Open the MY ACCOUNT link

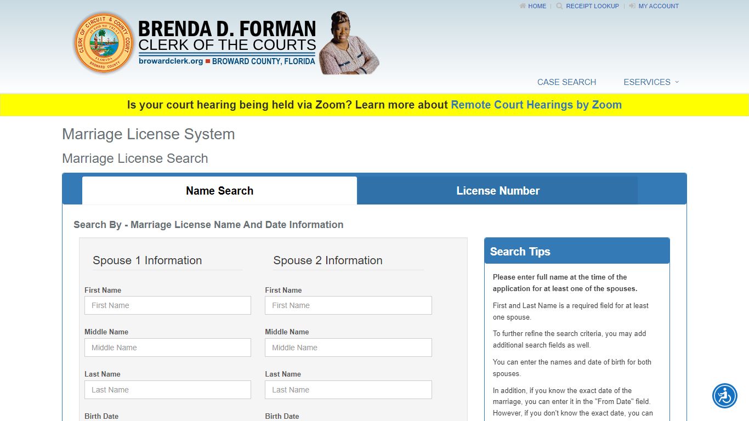(x=659, y=6)
